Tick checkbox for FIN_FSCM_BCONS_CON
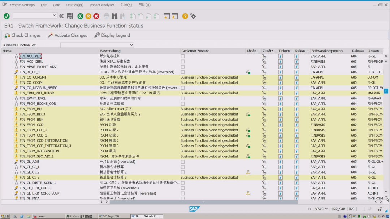Image resolution: width=390 pixels, height=219 pixels. click(183, 104)
